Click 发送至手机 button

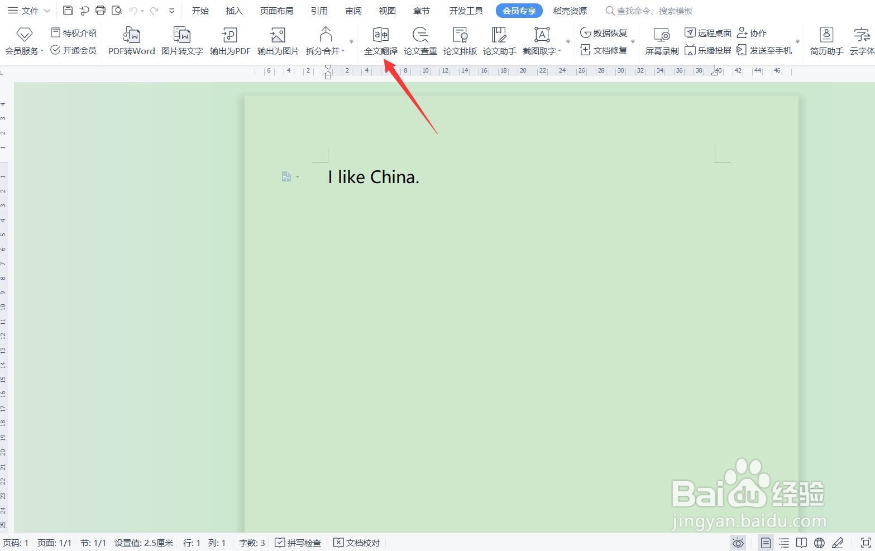(x=764, y=50)
